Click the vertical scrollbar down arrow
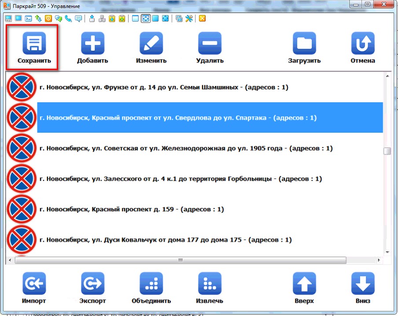Image resolution: width=398 pixels, height=316 pixels. (x=387, y=252)
